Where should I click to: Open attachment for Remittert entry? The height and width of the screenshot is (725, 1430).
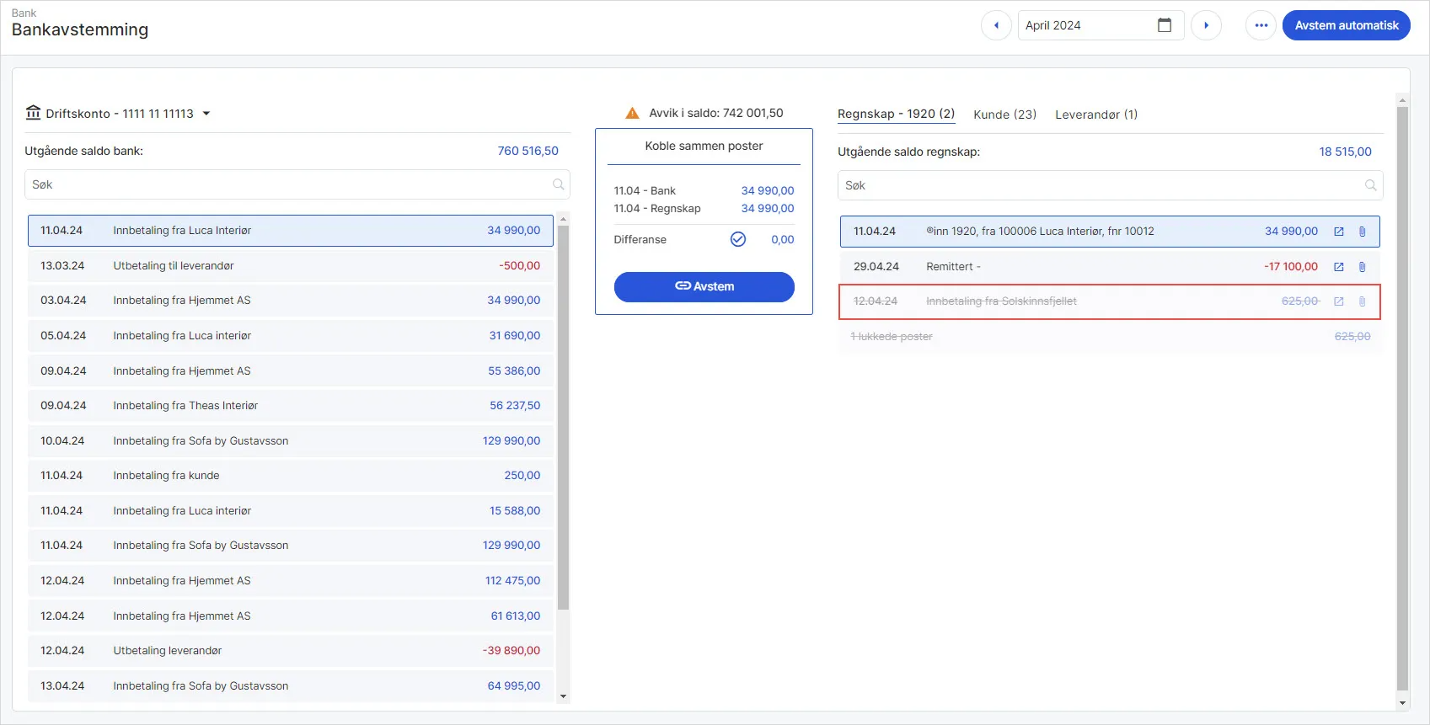1363,267
